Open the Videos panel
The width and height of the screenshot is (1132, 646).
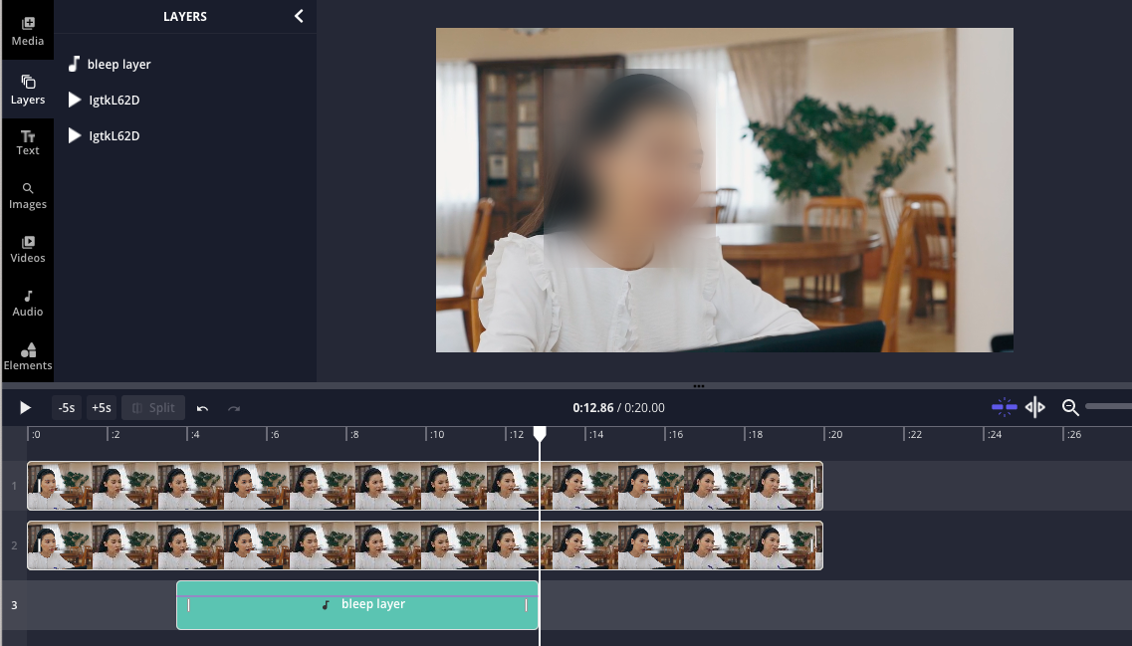click(x=27, y=249)
